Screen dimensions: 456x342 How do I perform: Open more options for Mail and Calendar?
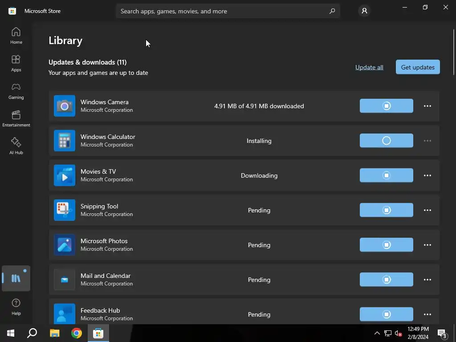(x=427, y=280)
